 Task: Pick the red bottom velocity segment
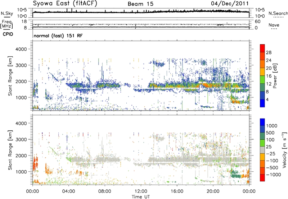tap(262, 178)
